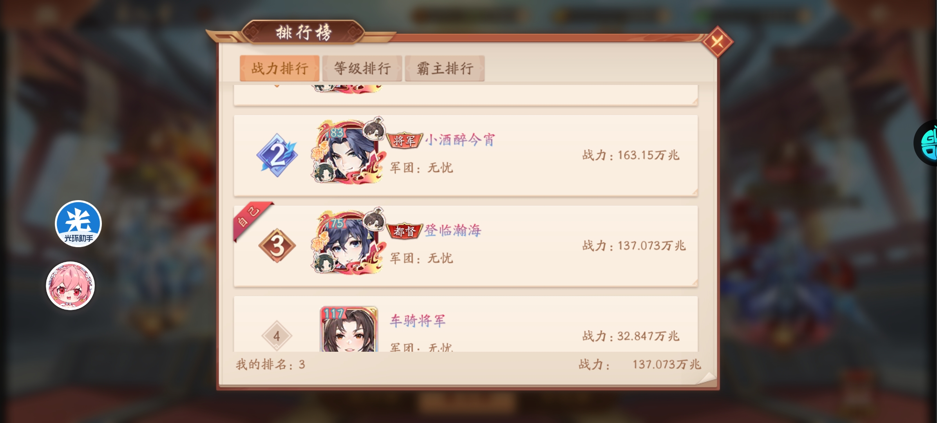This screenshot has width=937, height=423.
Task: Select the 战力排行 tab
Action: pos(280,69)
